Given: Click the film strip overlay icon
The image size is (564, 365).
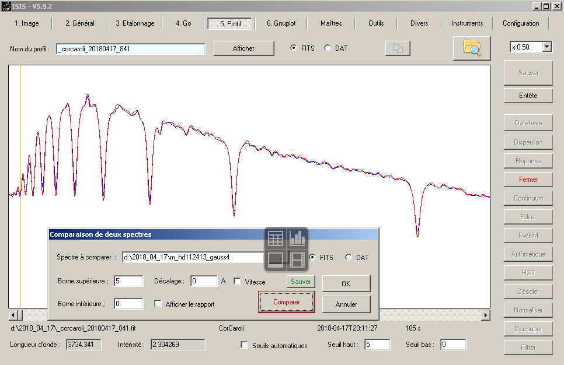Looking at the screenshot, I should (x=297, y=259).
